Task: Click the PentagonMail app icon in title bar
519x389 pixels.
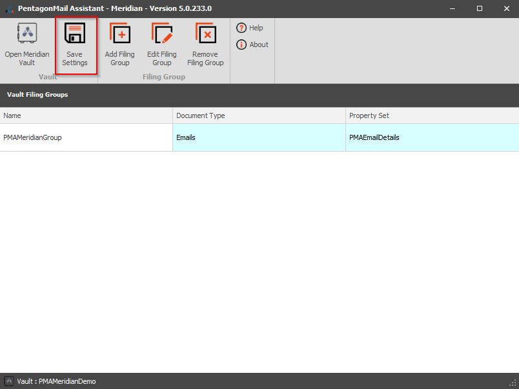Action: coord(10,9)
